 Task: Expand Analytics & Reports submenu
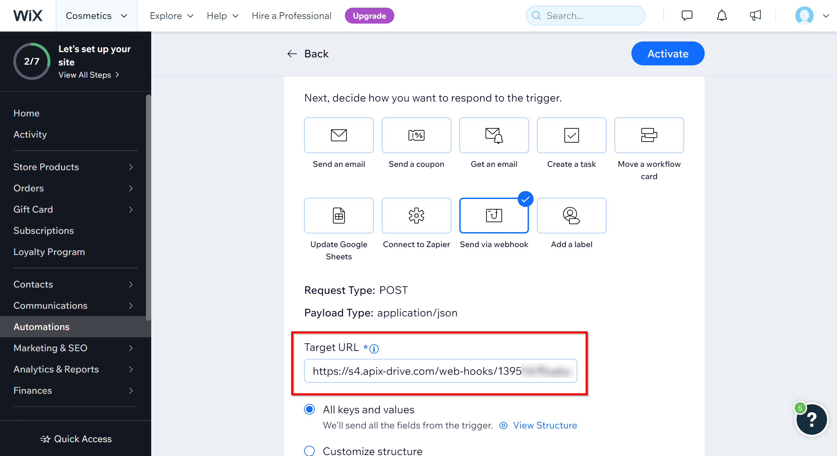pyautogui.click(x=131, y=369)
